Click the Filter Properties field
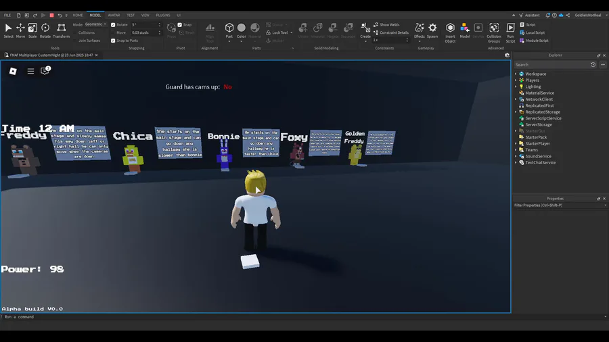The height and width of the screenshot is (342, 609). (x=560, y=205)
